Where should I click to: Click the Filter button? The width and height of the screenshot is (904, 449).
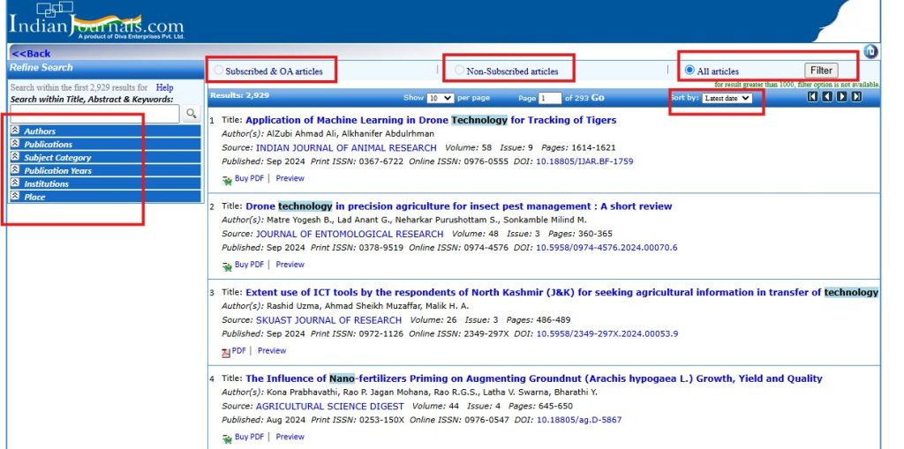point(821,71)
